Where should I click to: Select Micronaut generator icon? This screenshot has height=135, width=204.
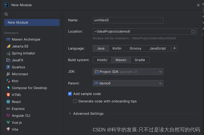pos(8,74)
